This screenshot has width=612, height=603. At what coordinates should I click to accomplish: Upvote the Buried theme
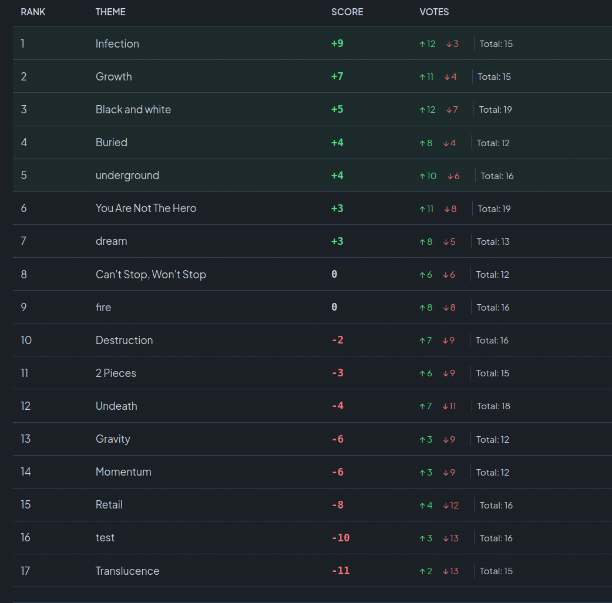tap(422, 143)
